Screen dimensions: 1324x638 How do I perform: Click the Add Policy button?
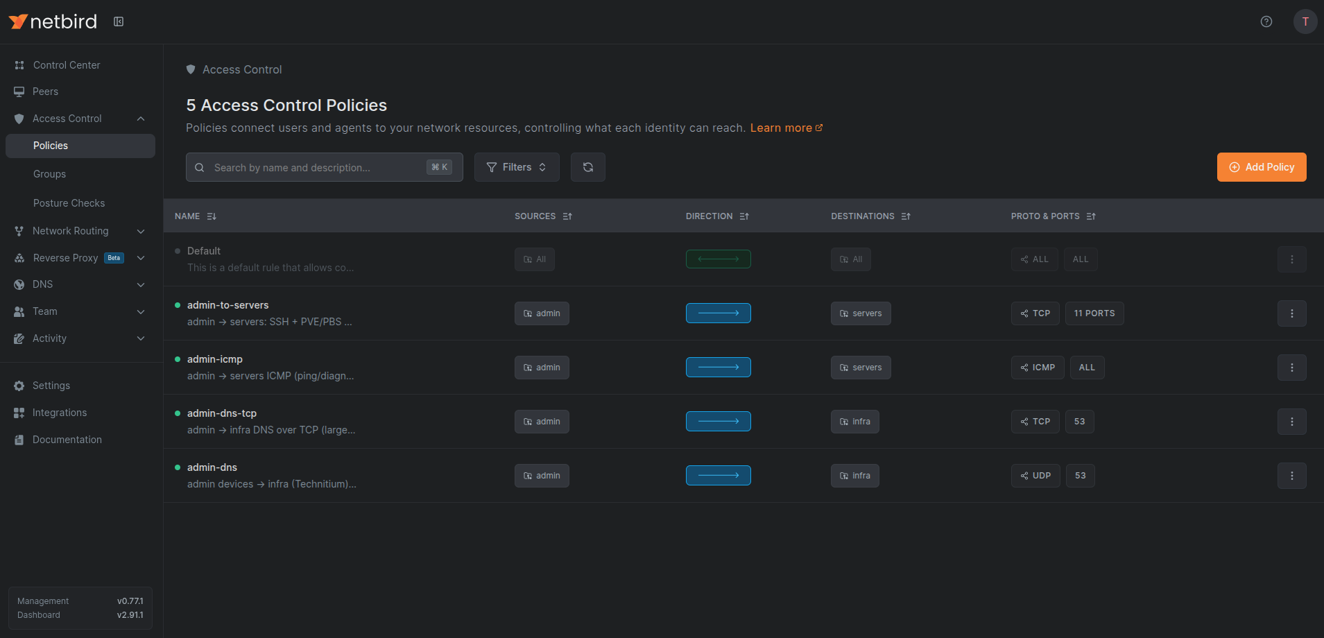pos(1262,167)
